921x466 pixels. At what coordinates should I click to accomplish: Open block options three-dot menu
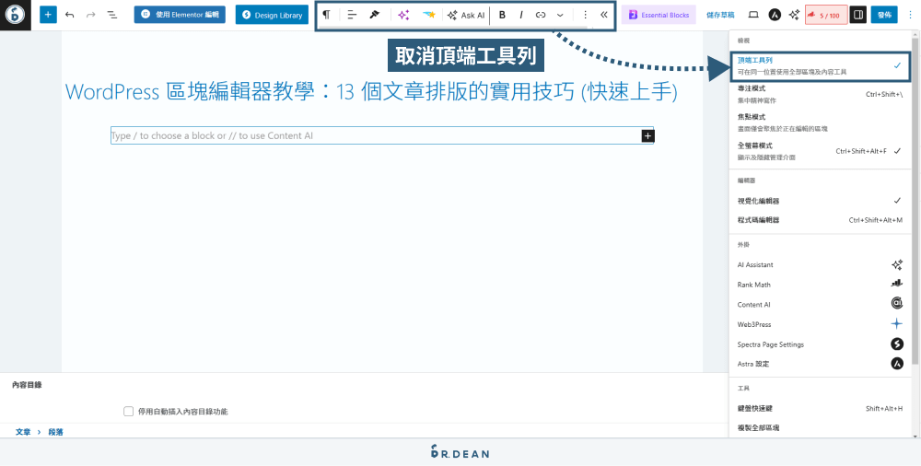pos(585,16)
